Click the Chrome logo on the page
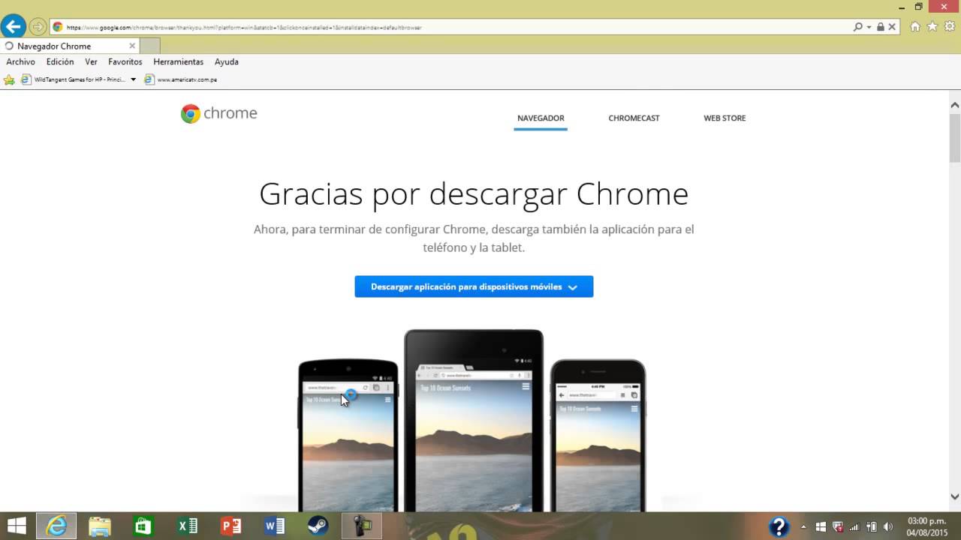 point(219,114)
